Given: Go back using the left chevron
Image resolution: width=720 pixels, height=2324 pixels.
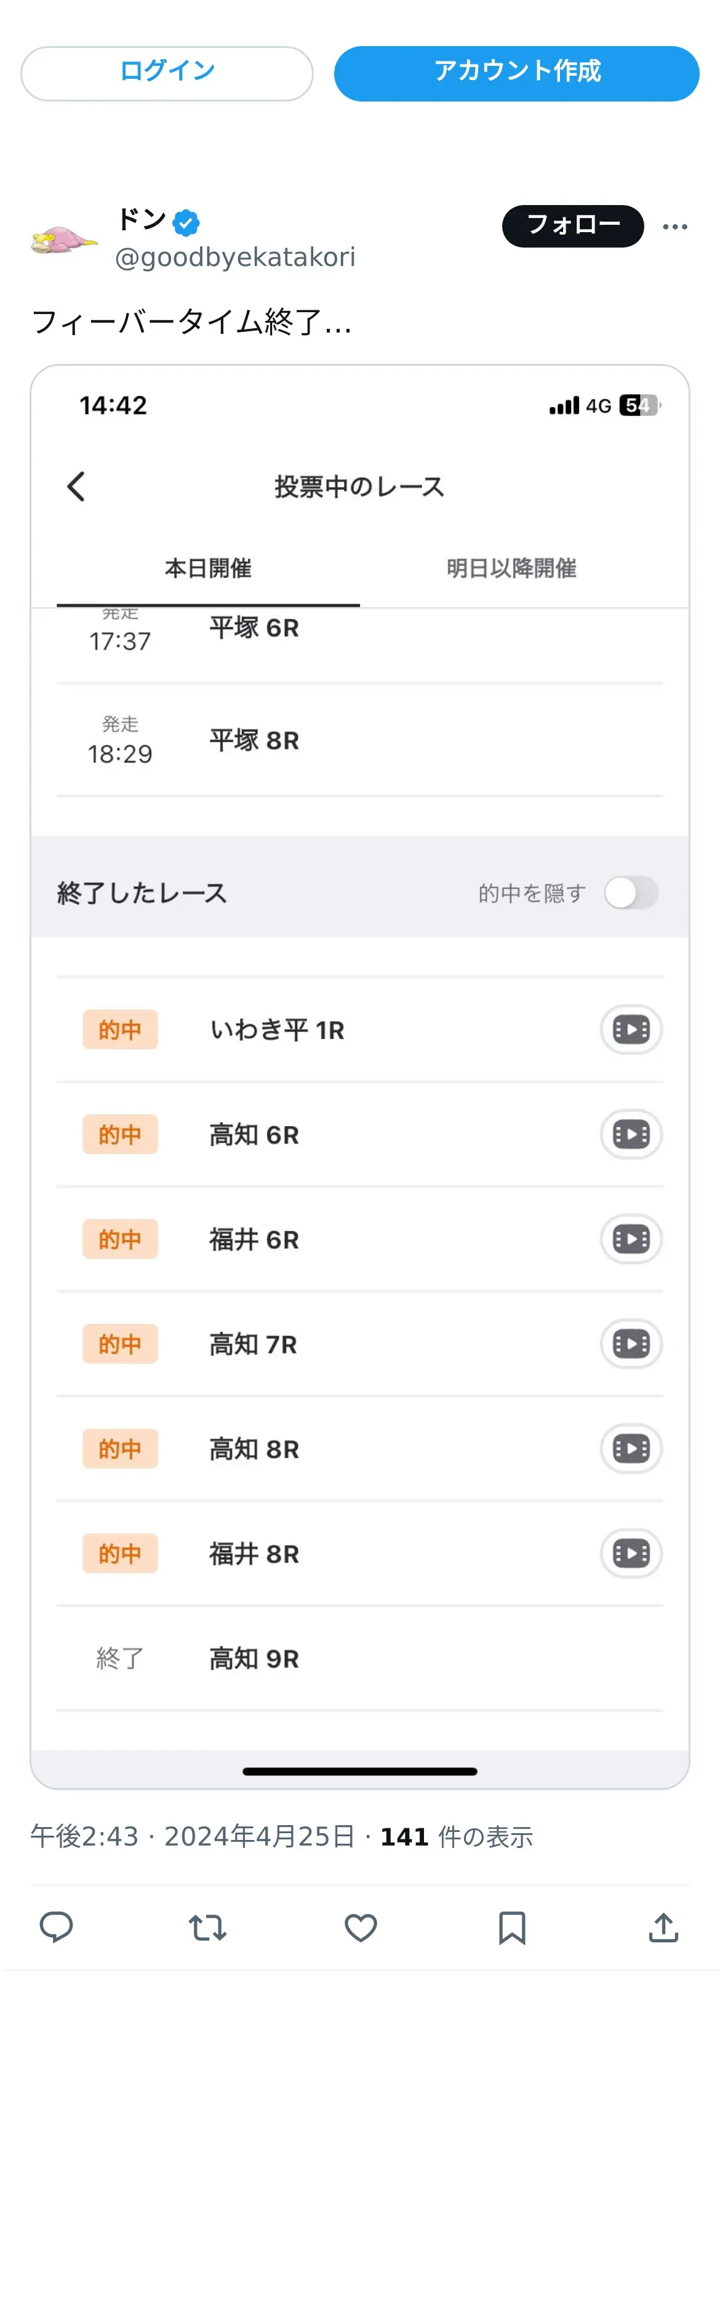Looking at the screenshot, I should [76, 486].
